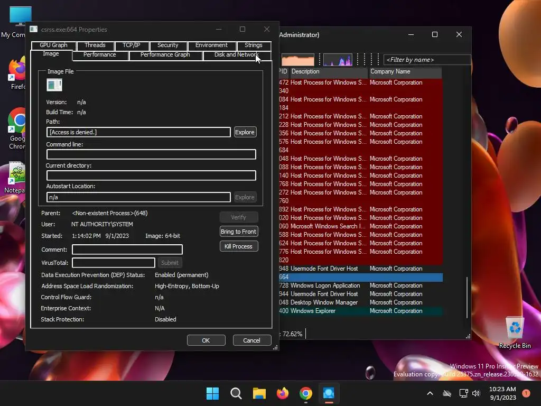541x406 pixels.
Task: Sort by the PID column header
Action: (x=284, y=72)
